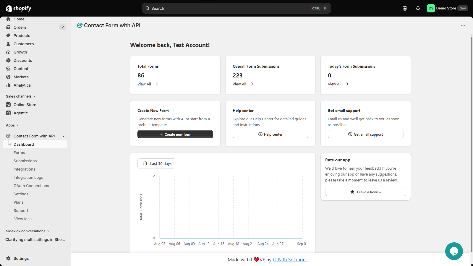Click the arrow next to Total Forms View All
This screenshot has height=266, width=473.
pos(156,84)
